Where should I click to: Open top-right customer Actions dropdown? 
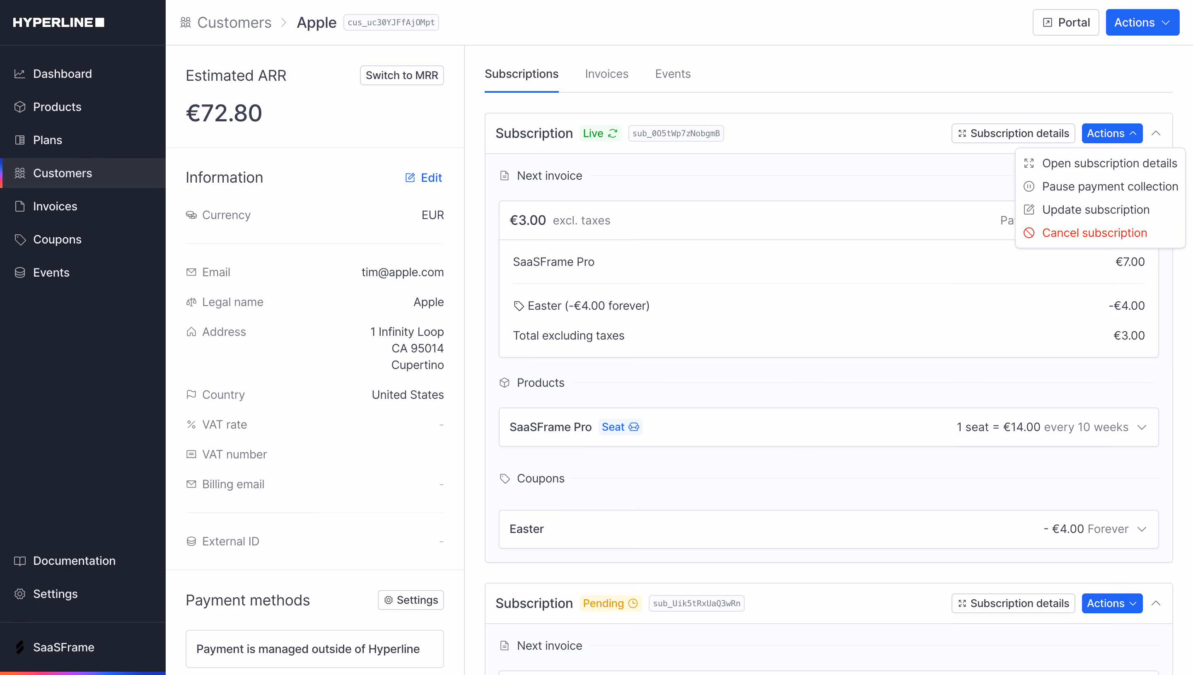tap(1142, 22)
